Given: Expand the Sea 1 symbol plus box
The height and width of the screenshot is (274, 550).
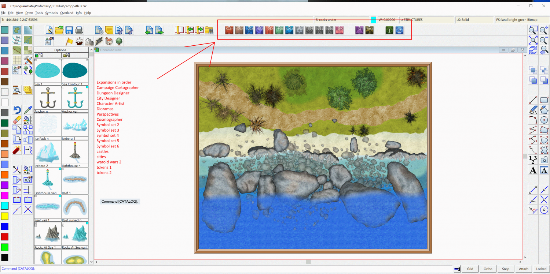Looking at the screenshot, I should coord(36,60).
